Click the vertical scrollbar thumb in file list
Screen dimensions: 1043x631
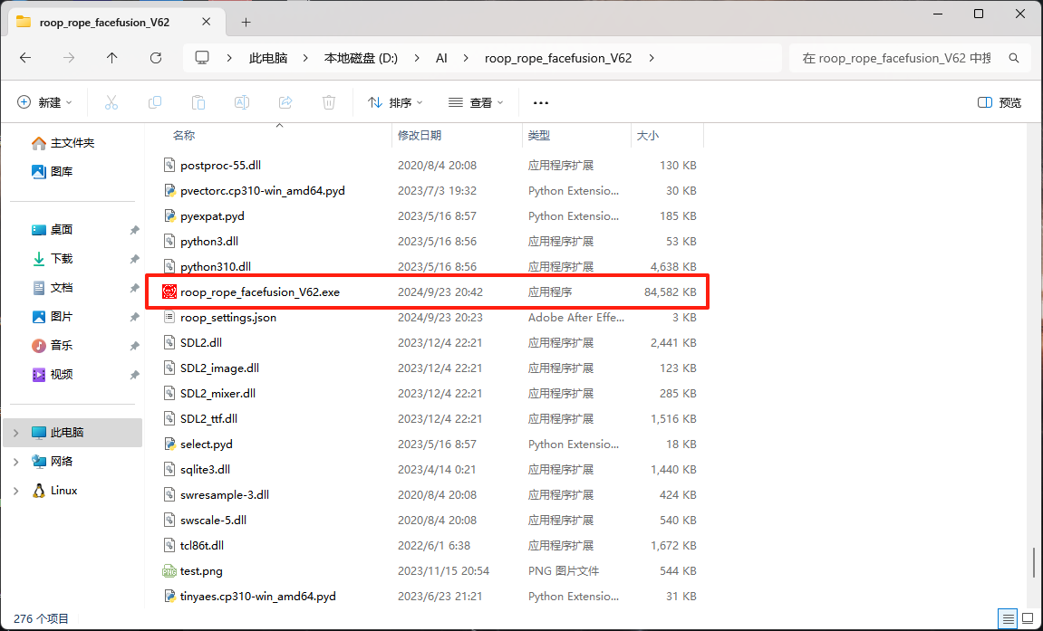[1034, 562]
